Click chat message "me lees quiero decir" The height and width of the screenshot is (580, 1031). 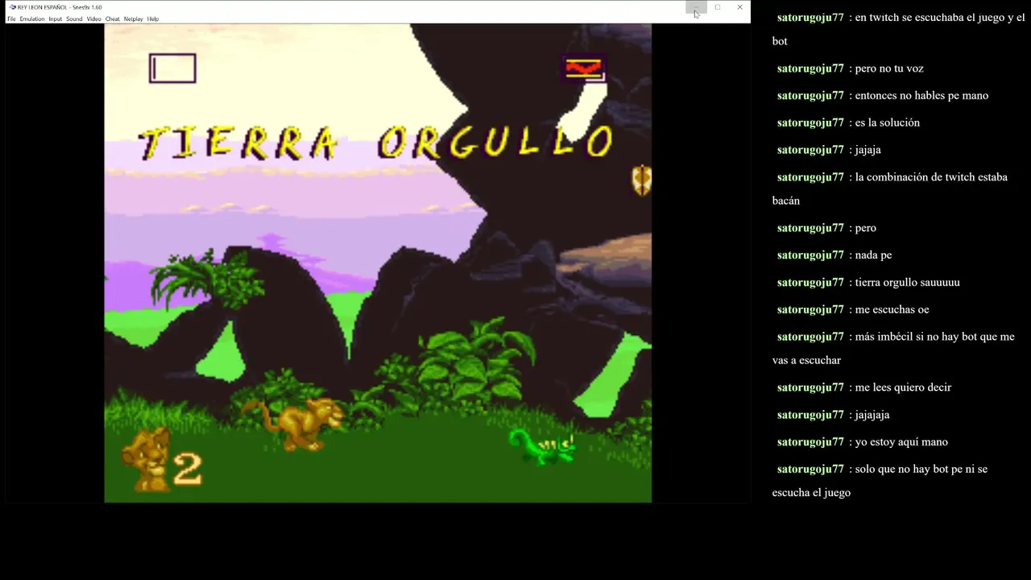(x=904, y=388)
